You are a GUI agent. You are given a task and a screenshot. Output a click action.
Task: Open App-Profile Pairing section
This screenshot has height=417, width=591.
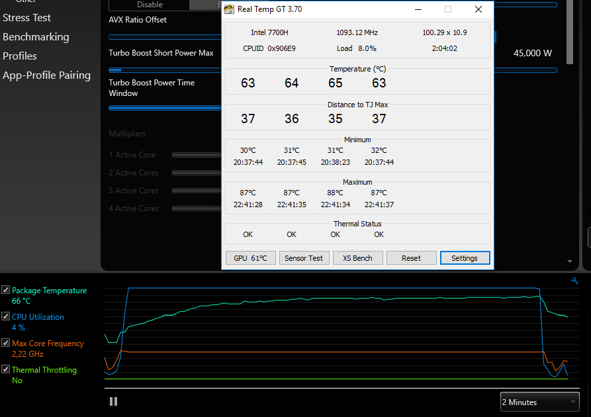coord(46,75)
